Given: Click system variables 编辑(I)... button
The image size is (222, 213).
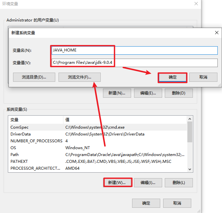Looking at the screenshot, I should (x=148, y=182).
